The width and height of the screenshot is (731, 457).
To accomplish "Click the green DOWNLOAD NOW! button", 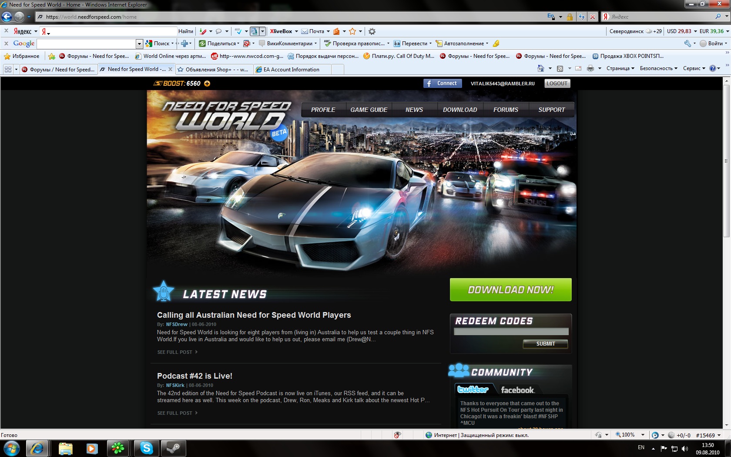I will click(x=511, y=289).
